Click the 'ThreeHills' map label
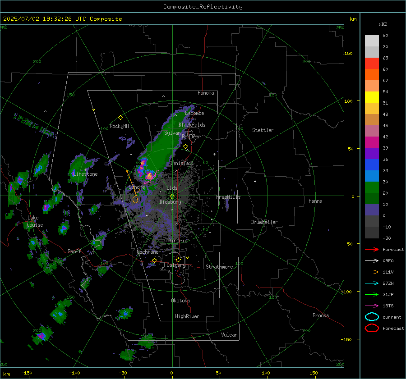 click(227, 197)
